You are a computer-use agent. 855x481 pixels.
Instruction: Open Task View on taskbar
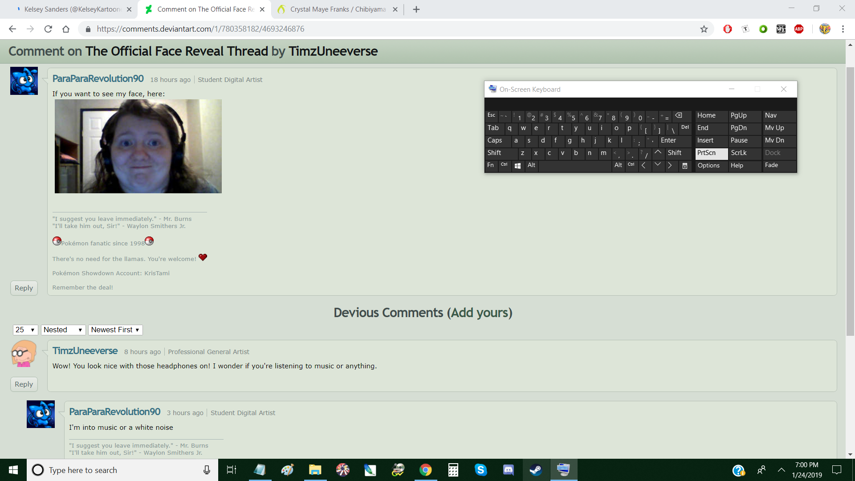click(x=232, y=470)
